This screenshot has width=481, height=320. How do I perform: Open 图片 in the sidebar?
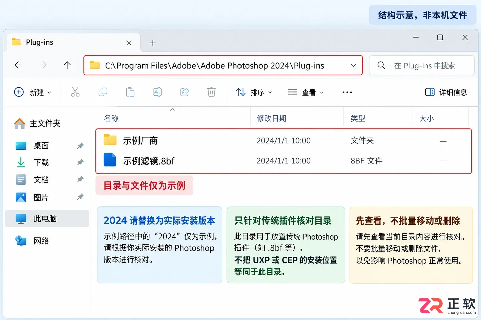(x=33, y=198)
